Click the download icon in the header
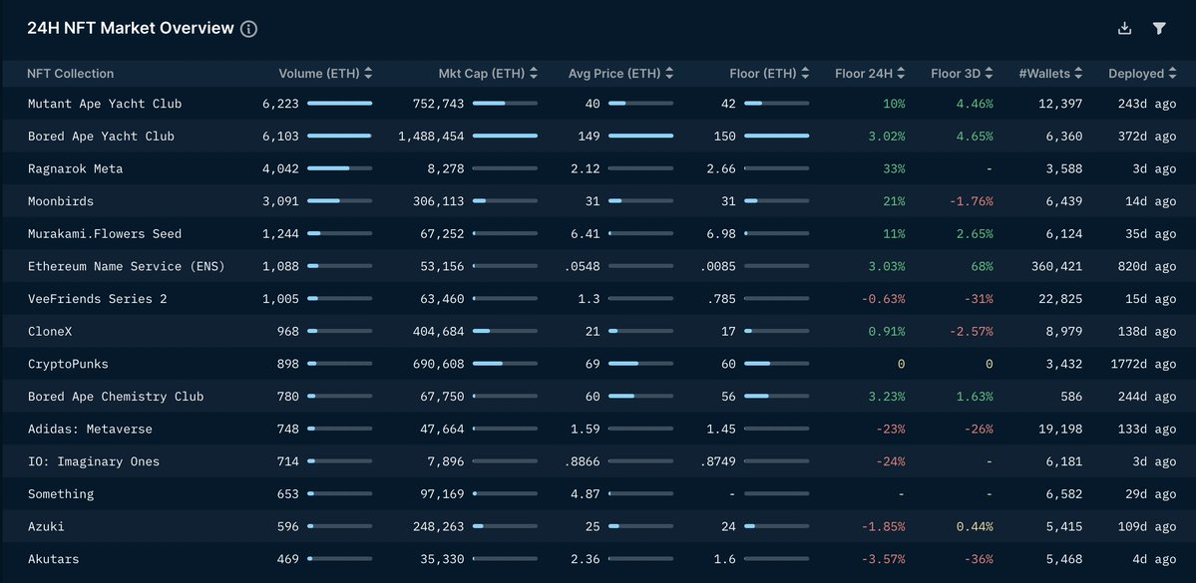Viewport: 1196px width, 583px height. [1124, 29]
